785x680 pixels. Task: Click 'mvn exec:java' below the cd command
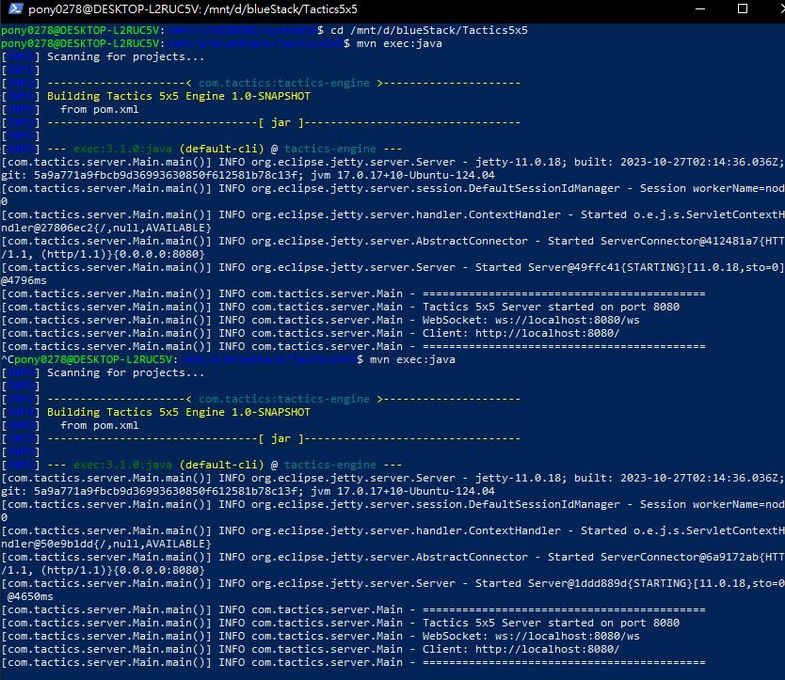399,43
